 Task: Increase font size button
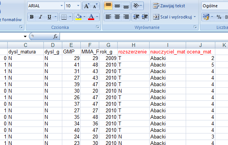click(x=87, y=6)
